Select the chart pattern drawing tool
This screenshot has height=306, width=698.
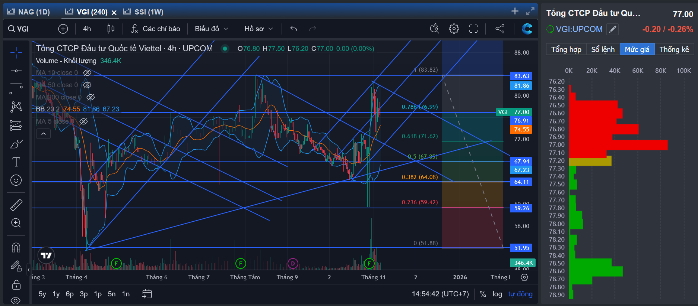(16, 107)
